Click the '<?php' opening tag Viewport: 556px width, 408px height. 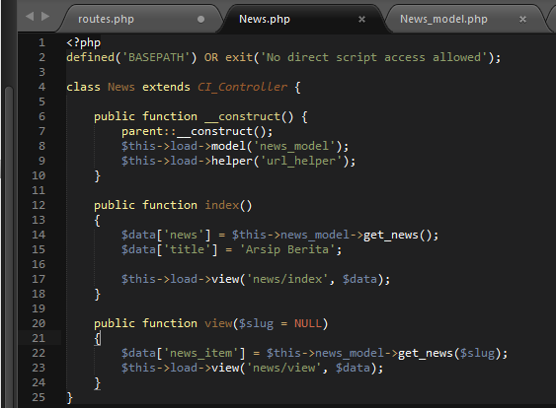coord(83,42)
